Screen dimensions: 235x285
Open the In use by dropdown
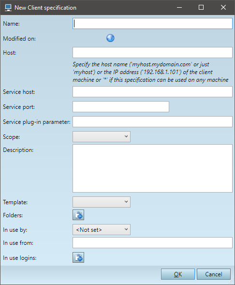(x=102, y=229)
